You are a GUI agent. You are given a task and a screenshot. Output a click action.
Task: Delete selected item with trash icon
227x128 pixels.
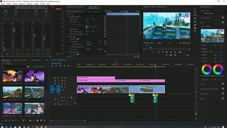pos(45,121)
